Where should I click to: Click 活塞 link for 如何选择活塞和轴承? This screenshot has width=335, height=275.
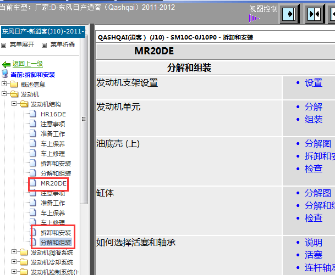[x=314, y=255]
